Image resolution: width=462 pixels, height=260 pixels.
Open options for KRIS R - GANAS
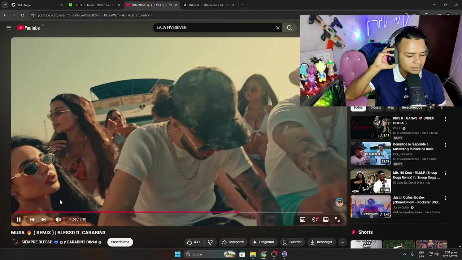pos(445,119)
